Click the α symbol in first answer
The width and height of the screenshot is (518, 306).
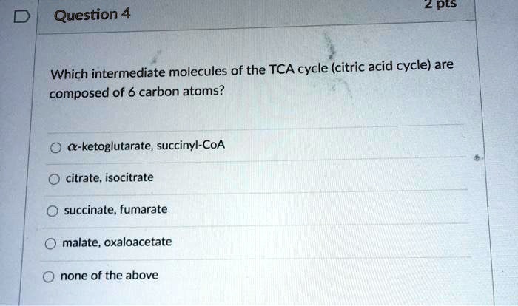[72, 146]
